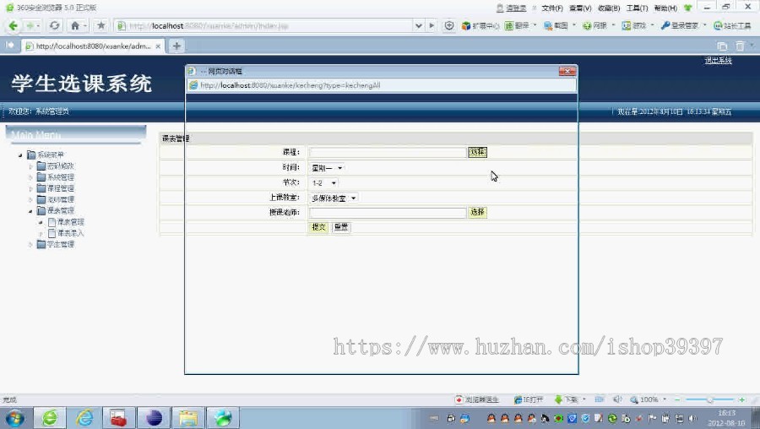This screenshot has height=429, width=760.
Task: Bookmark page with the star icon
Action: pos(100,25)
